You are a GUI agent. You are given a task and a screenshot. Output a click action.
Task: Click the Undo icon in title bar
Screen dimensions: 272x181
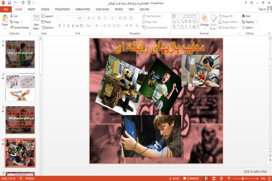(x=15, y=3)
